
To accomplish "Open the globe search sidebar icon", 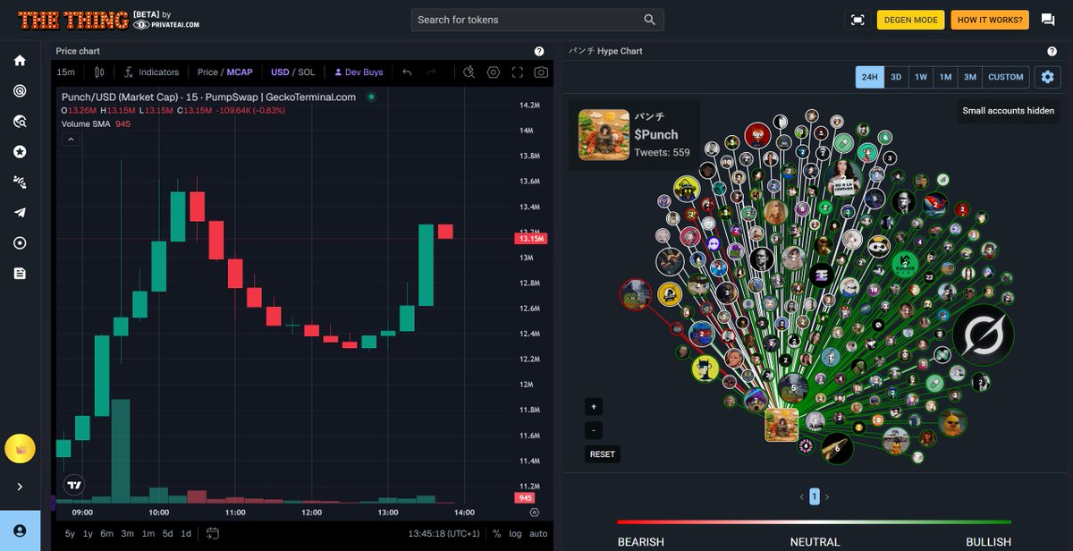I will point(20,122).
